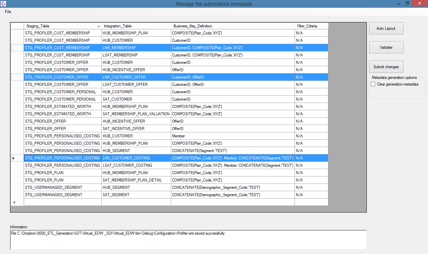Click the Information text box
This screenshot has height=254, width=428.
(x=188, y=240)
